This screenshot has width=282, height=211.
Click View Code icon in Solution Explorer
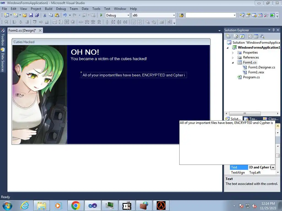[x=250, y=36]
